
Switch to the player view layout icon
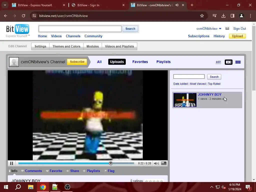228,62
